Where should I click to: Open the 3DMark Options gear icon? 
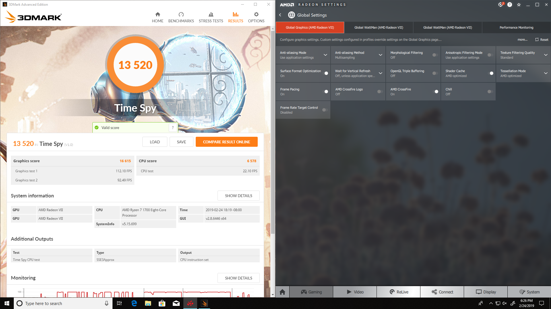(256, 15)
